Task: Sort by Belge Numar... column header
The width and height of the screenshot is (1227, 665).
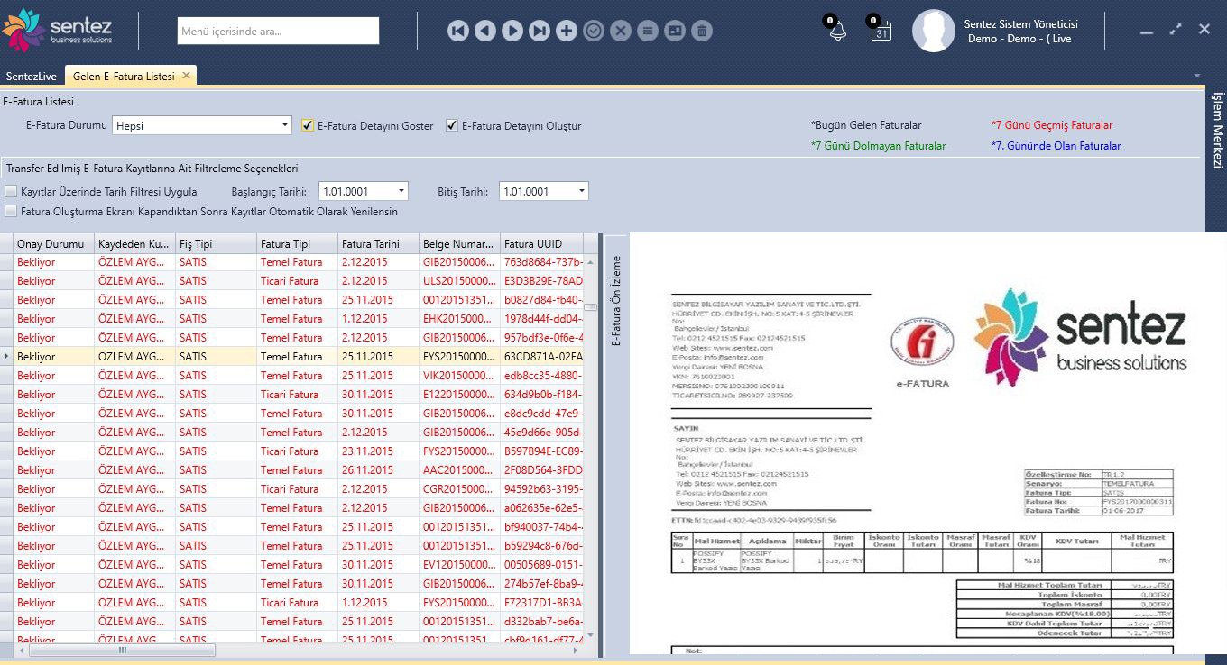Action: tap(459, 244)
